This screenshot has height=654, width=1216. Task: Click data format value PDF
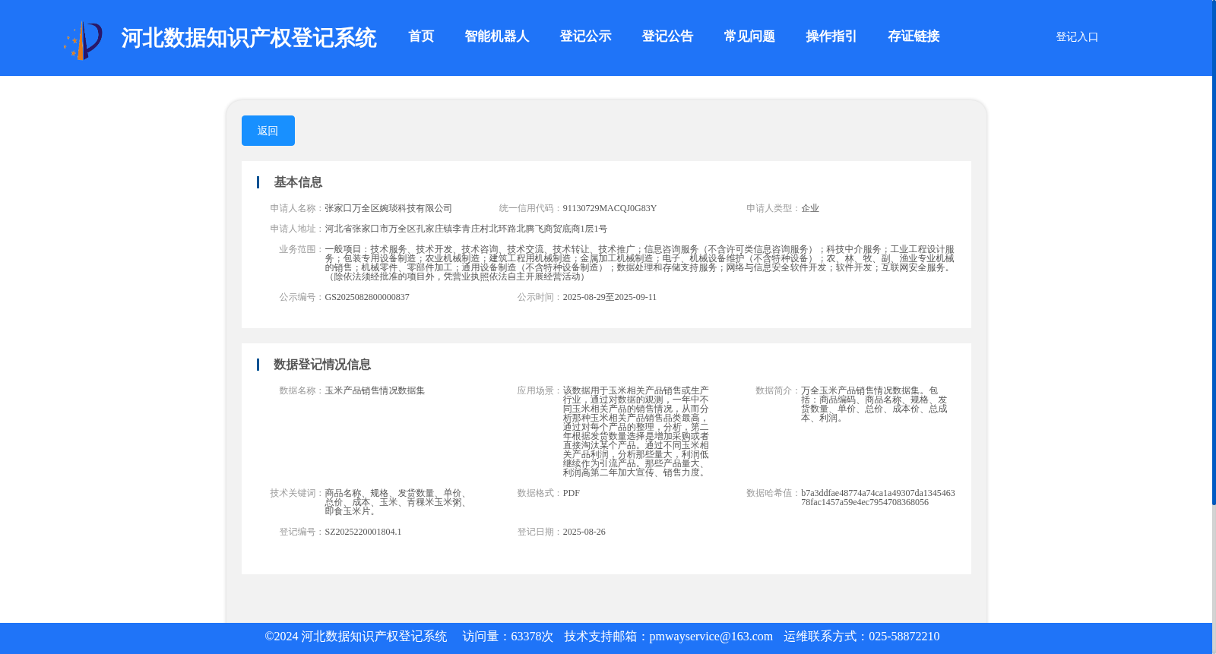(572, 493)
